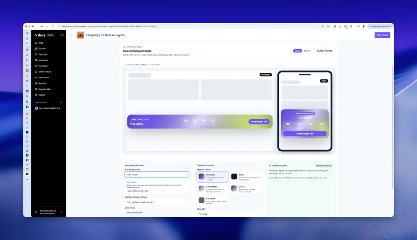Open the Koray SADIKLAR account menu
Viewport: 417px width, 240px height.
pos(48,212)
